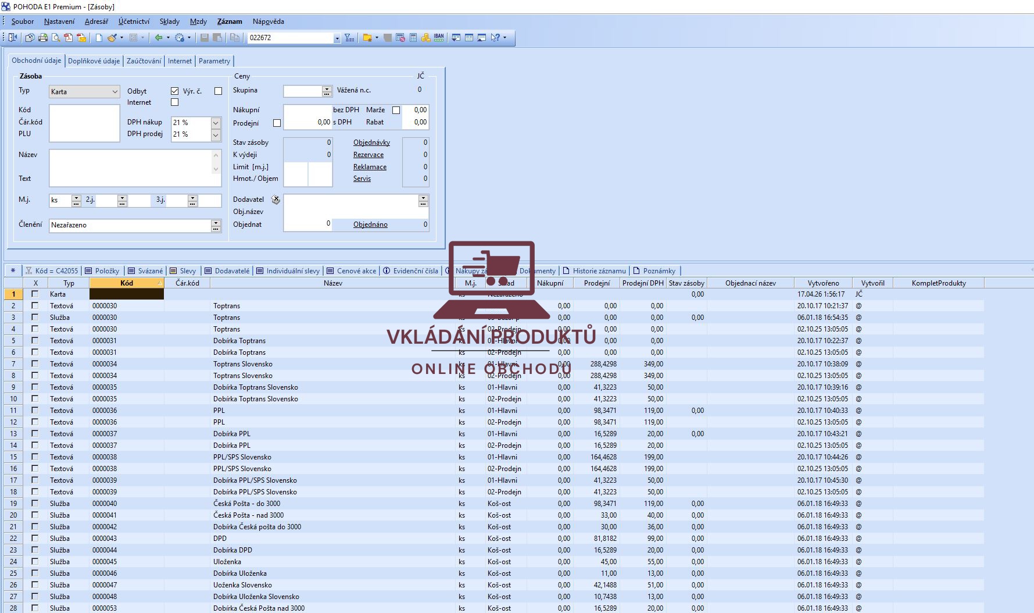
Task: Enable the Marže checkbox
Action: (396, 110)
